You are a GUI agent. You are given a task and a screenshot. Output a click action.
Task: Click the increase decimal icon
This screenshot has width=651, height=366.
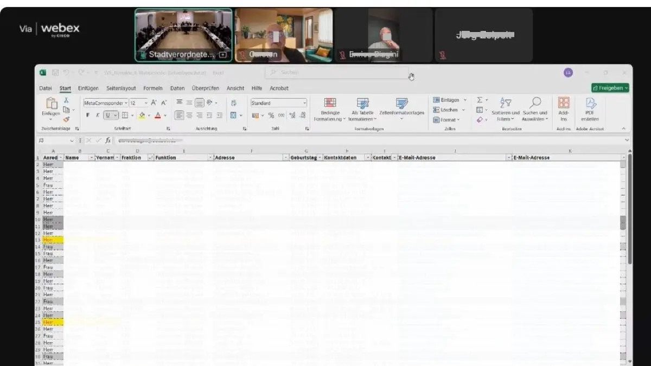(x=293, y=115)
